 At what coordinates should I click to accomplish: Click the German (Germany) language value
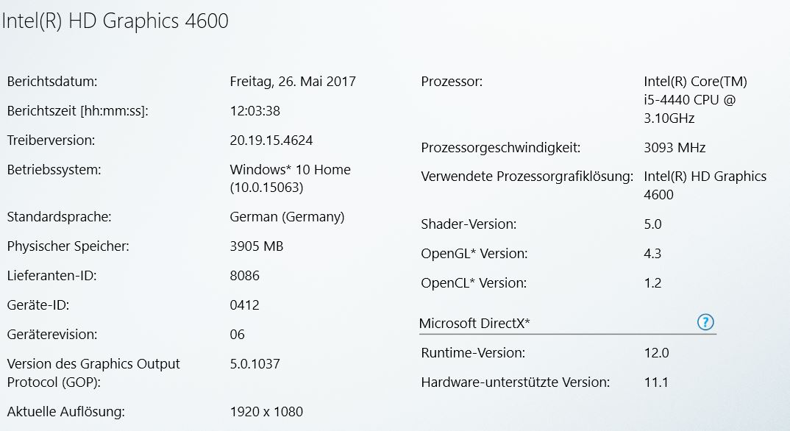click(x=287, y=217)
